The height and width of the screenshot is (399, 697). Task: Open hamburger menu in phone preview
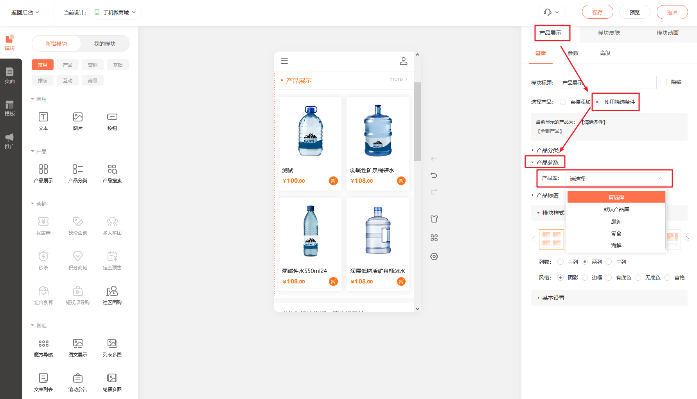[284, 61]
